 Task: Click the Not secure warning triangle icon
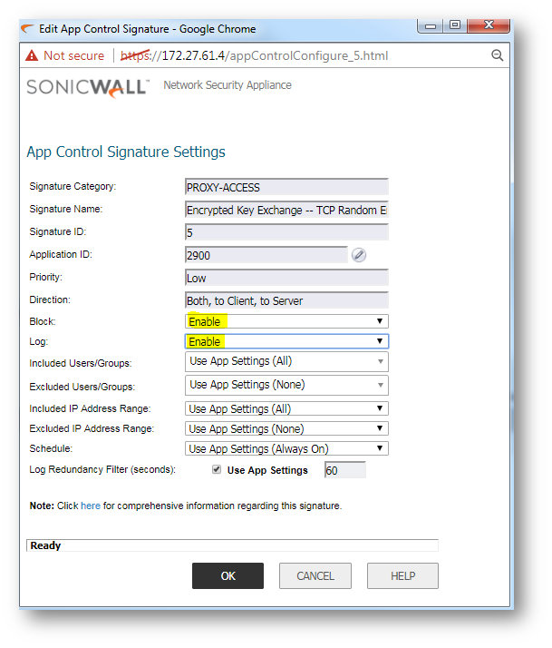(x=32, y=55)
